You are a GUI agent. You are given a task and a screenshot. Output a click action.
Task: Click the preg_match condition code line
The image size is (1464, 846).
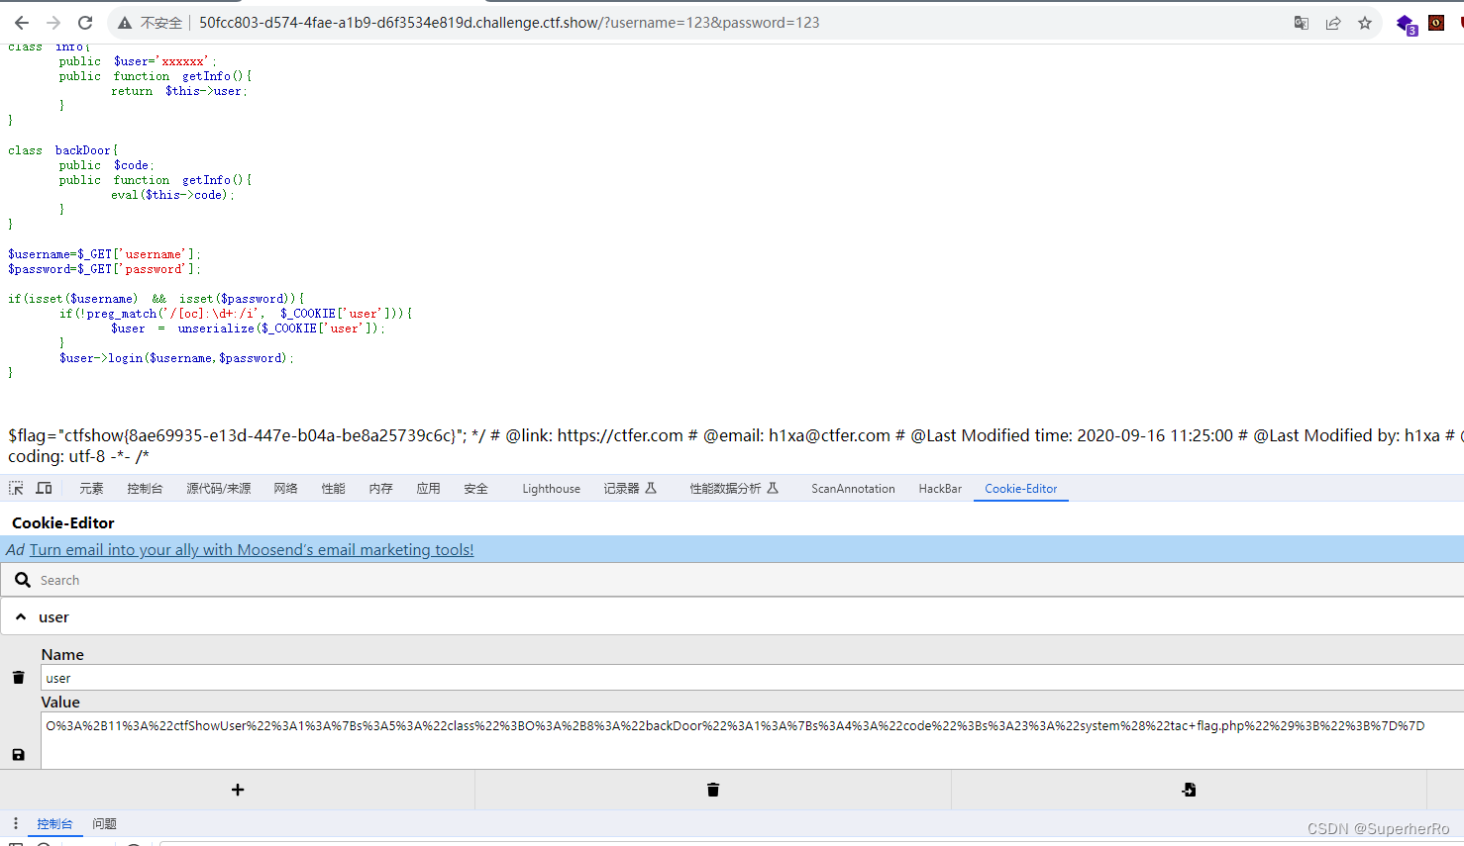click(x=236, y=314)
